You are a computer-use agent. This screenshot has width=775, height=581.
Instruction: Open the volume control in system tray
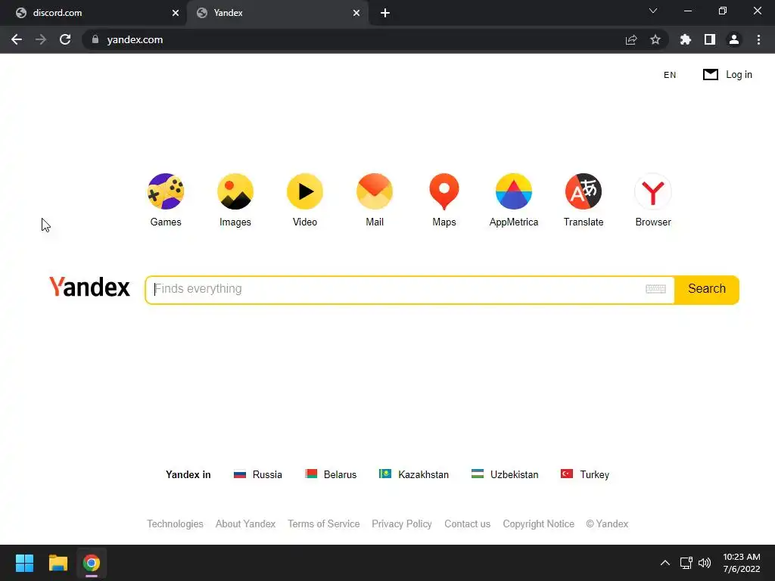tap(705, 563)
